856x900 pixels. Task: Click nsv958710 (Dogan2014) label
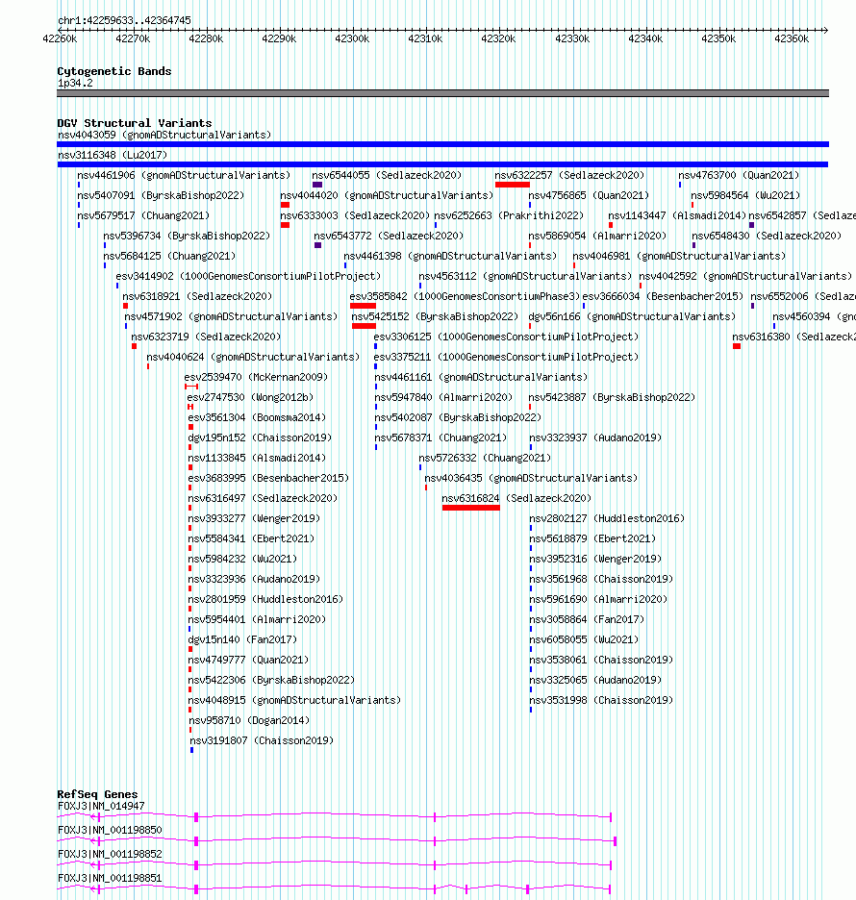coord(249,720)
